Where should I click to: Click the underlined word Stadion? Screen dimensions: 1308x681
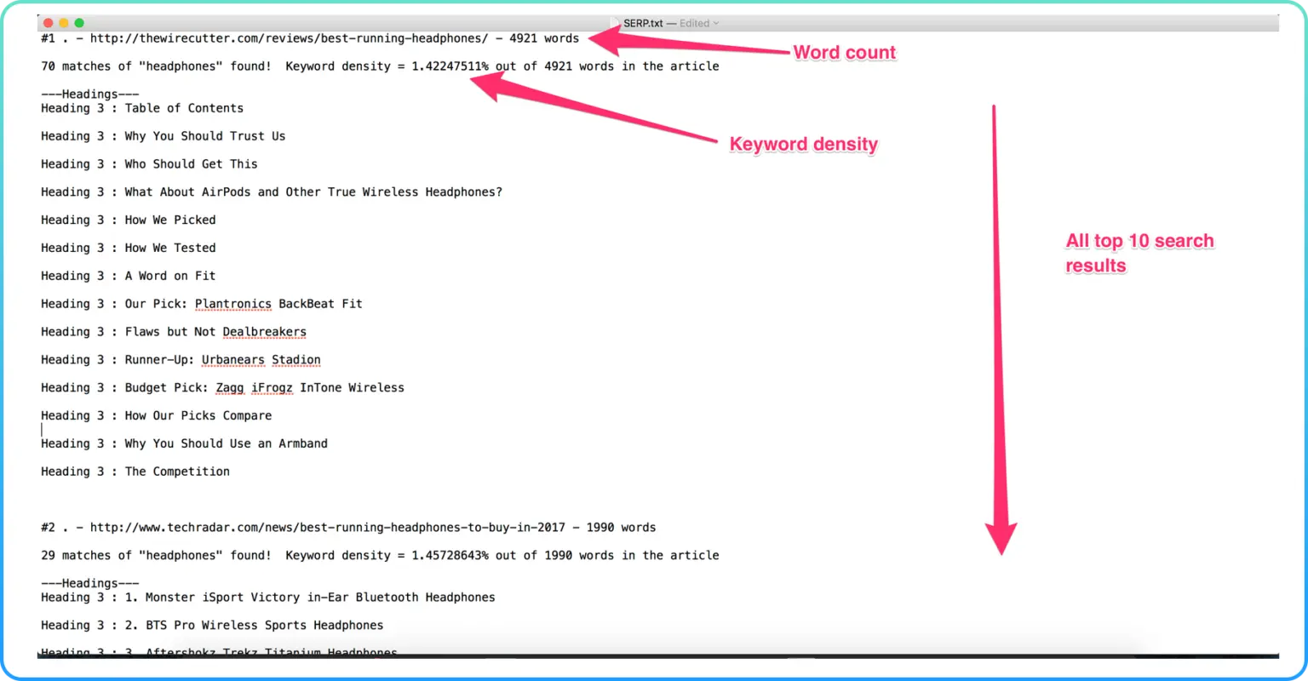295,360
